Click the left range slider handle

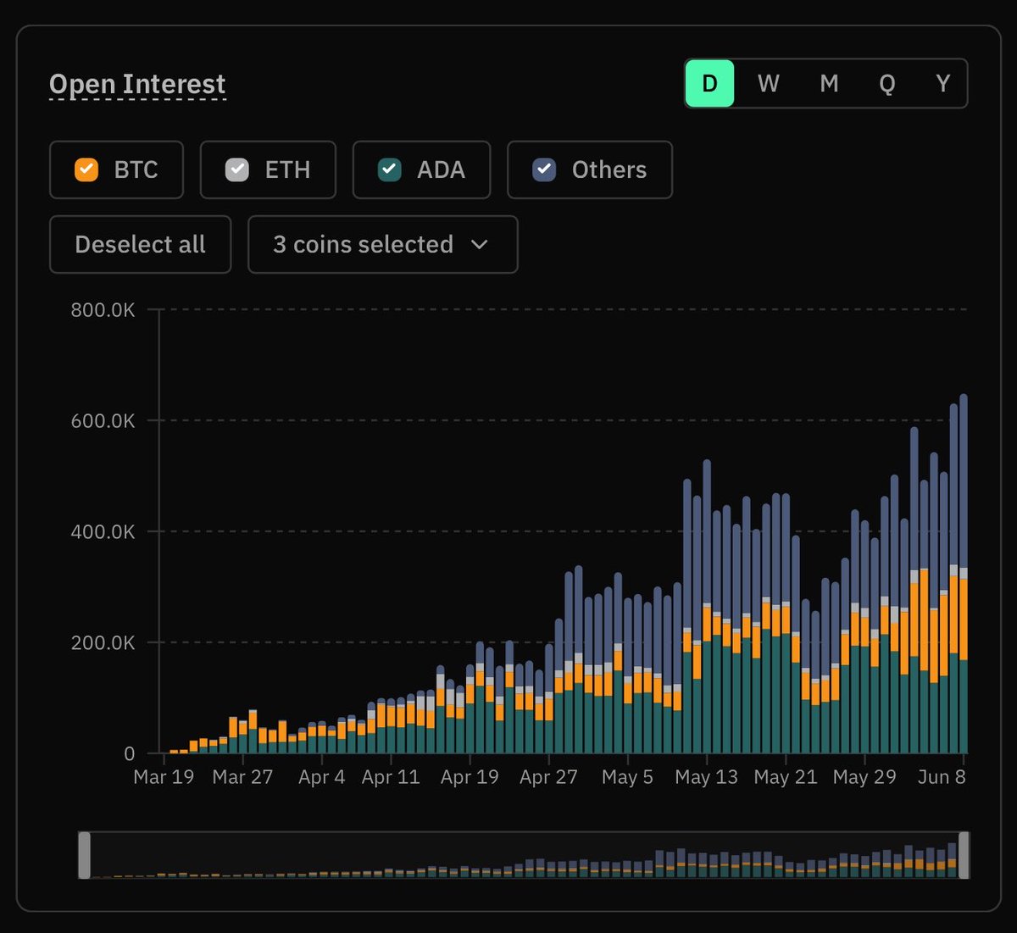tap(85, 855)
